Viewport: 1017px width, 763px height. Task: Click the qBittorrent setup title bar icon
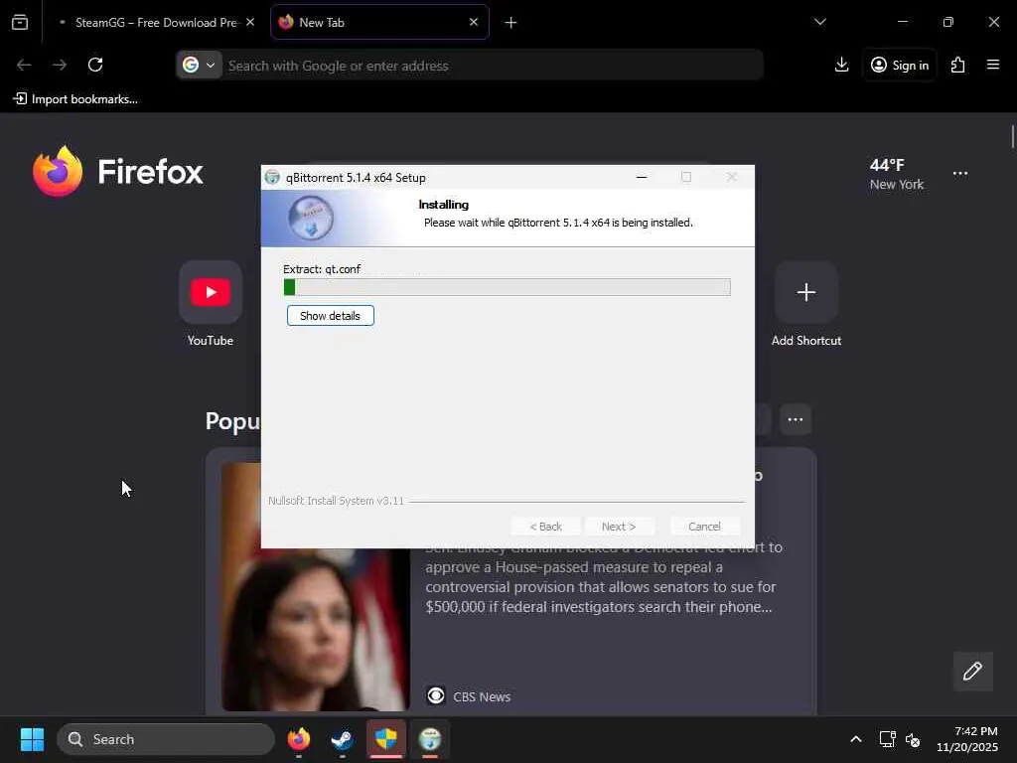[272, 177]
